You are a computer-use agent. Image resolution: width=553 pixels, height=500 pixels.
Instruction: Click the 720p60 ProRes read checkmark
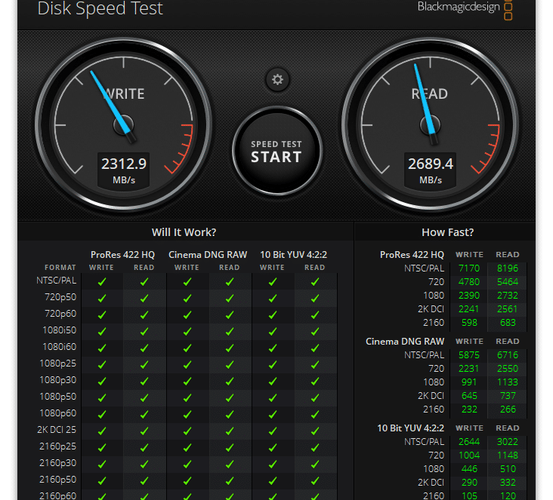pos(144,314)
